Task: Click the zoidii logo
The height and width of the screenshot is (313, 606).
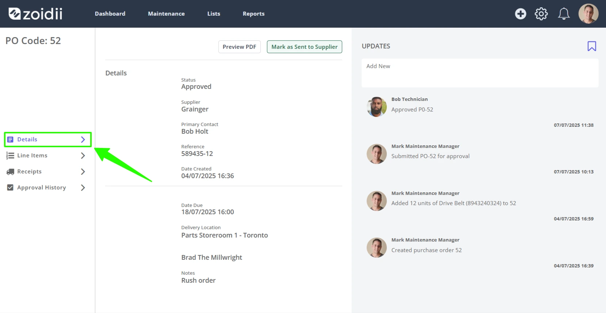Action: 35,14
